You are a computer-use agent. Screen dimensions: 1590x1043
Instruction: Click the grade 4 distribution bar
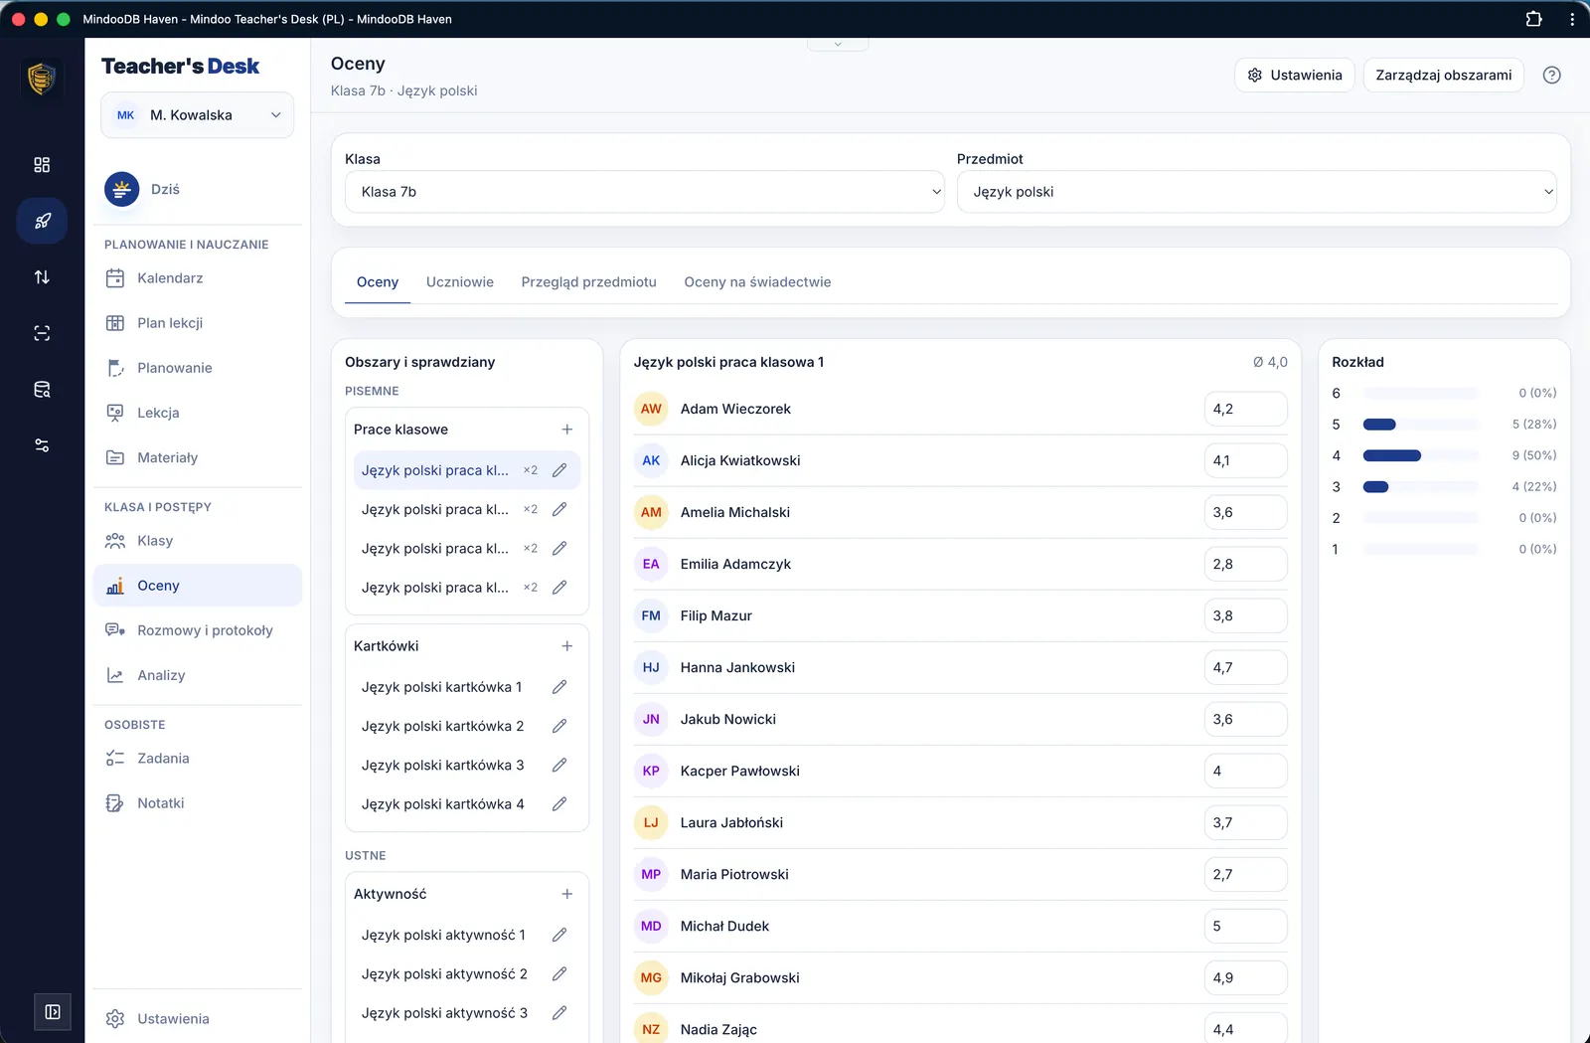pos(1420,455)
